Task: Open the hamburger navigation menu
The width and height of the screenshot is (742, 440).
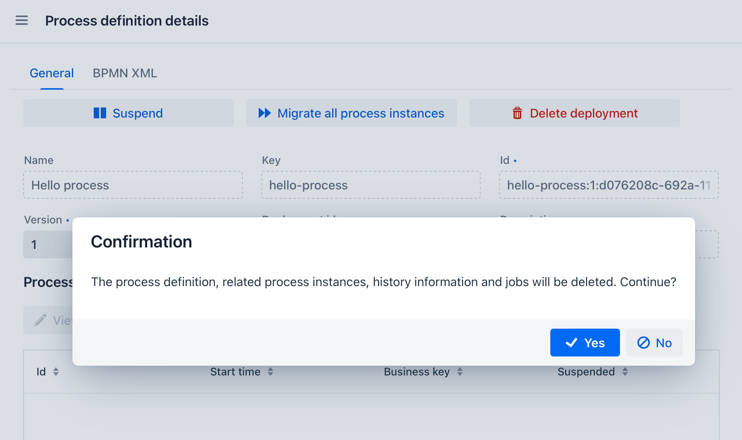Action: [21, 20]
